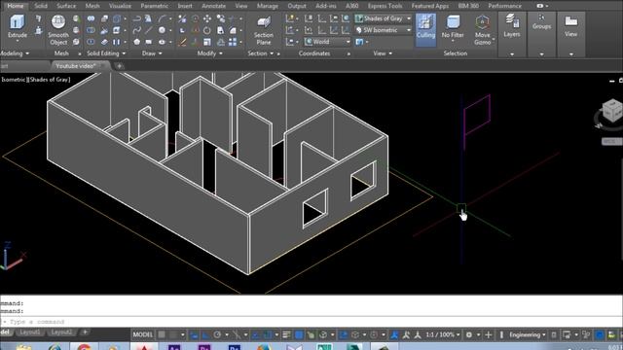Click the Presspull icon beside Extrude
The image size is (623, 350).
point(38,30)
